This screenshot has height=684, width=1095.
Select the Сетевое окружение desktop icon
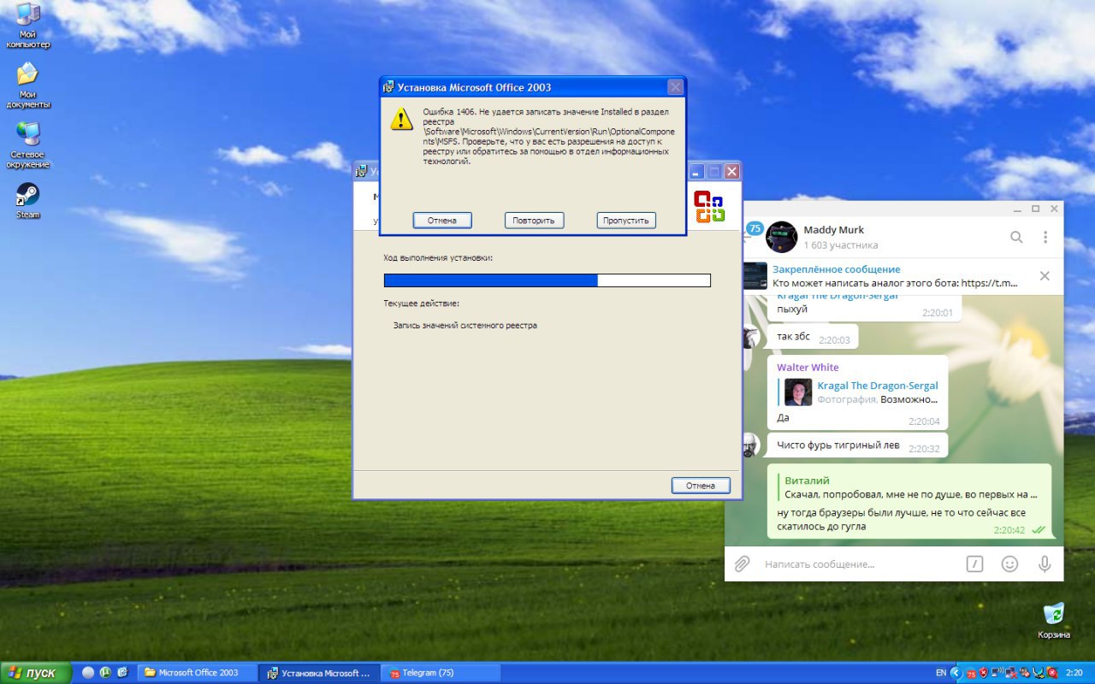pos(28,145)
